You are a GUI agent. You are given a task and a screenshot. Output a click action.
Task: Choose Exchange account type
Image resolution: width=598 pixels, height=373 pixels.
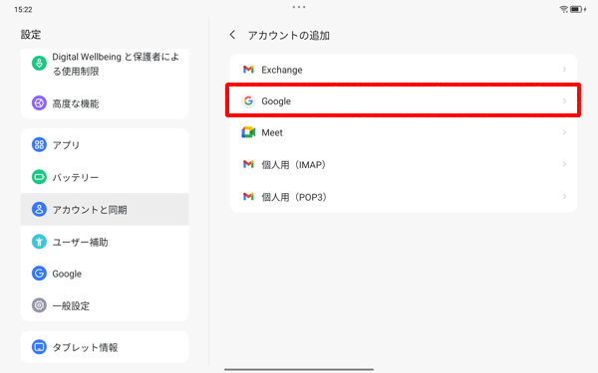click(x=404, y=70)
